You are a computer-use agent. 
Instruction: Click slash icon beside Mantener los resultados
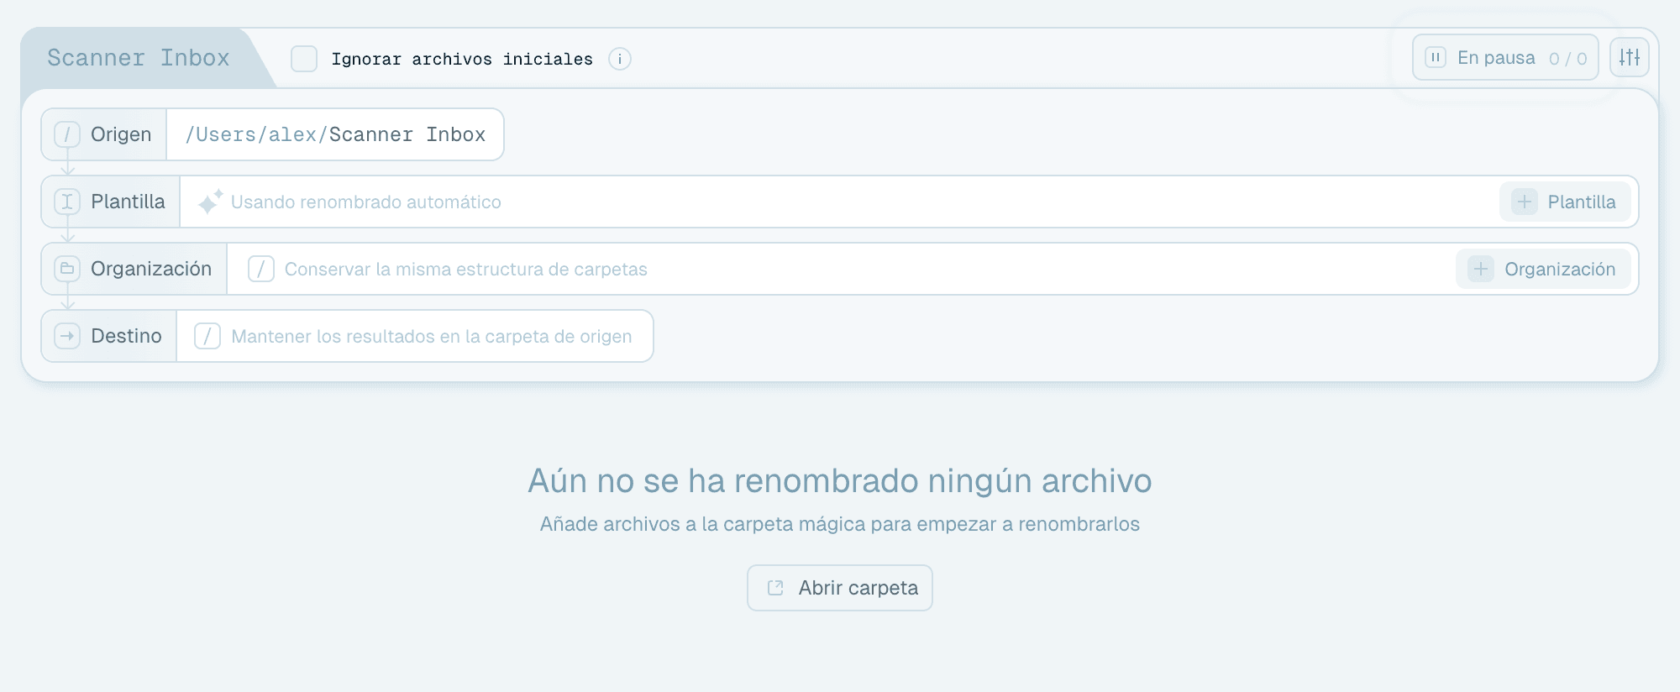pos(207,336)
